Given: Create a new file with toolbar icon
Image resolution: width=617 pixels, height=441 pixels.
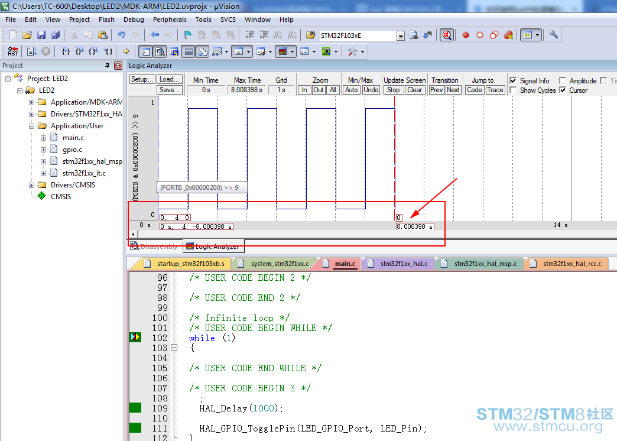Looking at the screenshot, I should coord(13,35).
